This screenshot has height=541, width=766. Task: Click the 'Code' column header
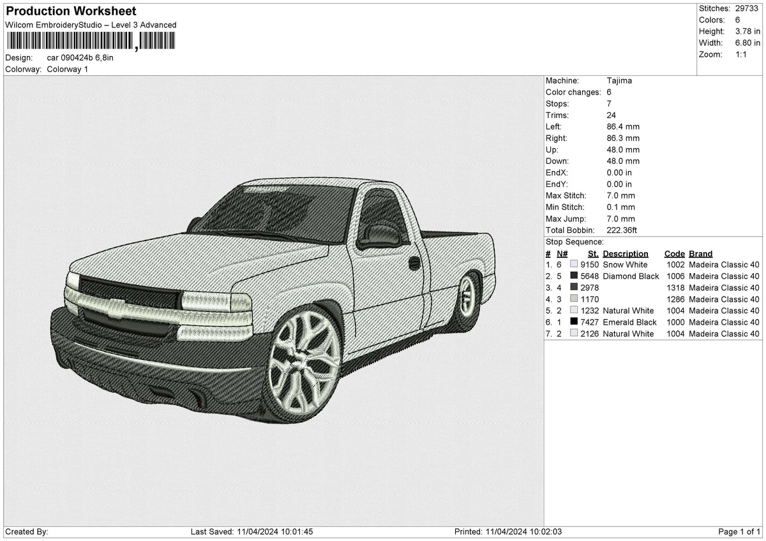pos(674,253)
